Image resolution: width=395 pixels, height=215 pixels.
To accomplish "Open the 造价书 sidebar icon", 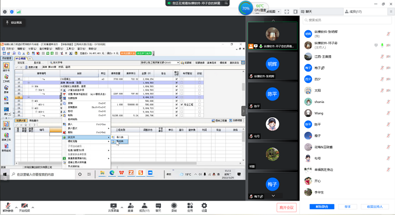I will pos(6,67).
